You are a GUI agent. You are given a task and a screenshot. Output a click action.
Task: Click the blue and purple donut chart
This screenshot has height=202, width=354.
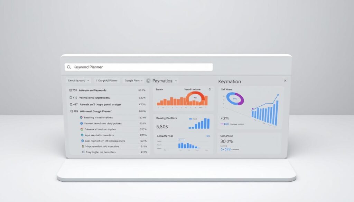(235, 99)
